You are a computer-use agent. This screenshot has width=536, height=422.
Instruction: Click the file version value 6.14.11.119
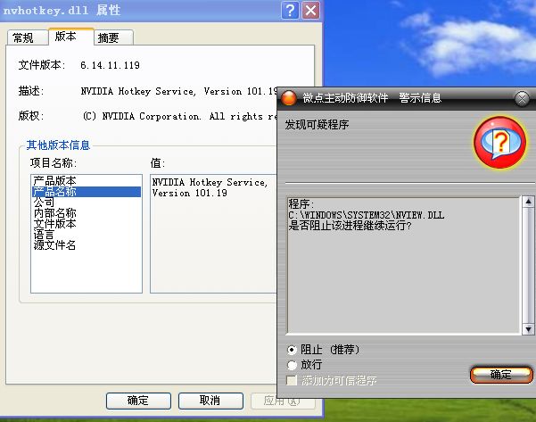[110, 65]
